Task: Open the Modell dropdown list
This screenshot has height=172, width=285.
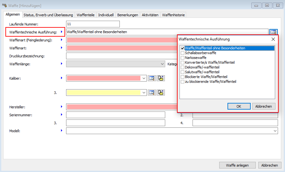Action: [x=275, y=131]
